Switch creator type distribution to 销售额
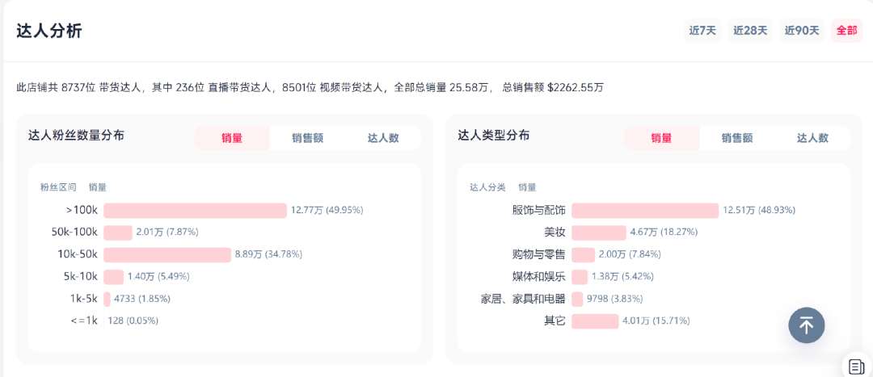Image resolution: width=873 pixels, height=377 pixels. (x=737, y=138)
